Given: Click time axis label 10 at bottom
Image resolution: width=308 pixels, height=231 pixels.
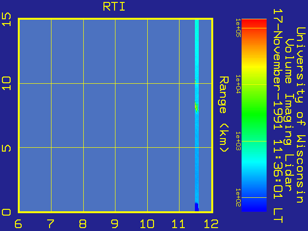Looking at the screenshot, I should 147,224.
